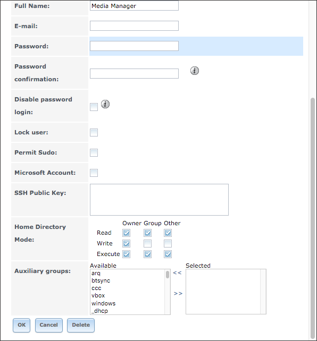Toggle Other Read permission checkbox
Image resolution: width=317 pixels, height=341 pixels.
pyautogui.click(x=168, y=233)
